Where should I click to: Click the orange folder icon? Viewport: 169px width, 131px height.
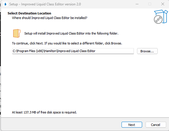pyautogui.click(x=17, y=33)
